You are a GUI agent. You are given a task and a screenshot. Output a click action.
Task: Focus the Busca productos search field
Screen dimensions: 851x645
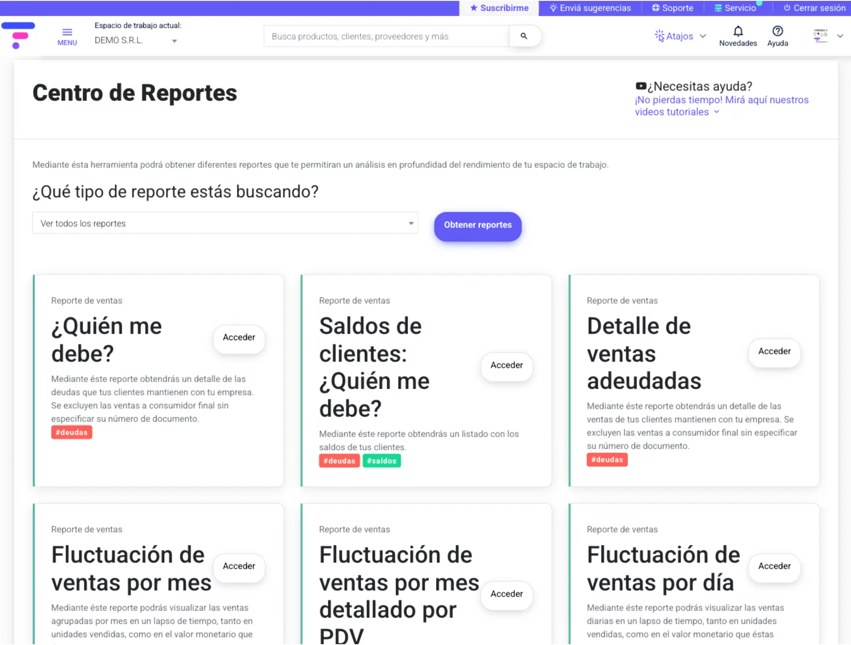(x=386, y=36)
